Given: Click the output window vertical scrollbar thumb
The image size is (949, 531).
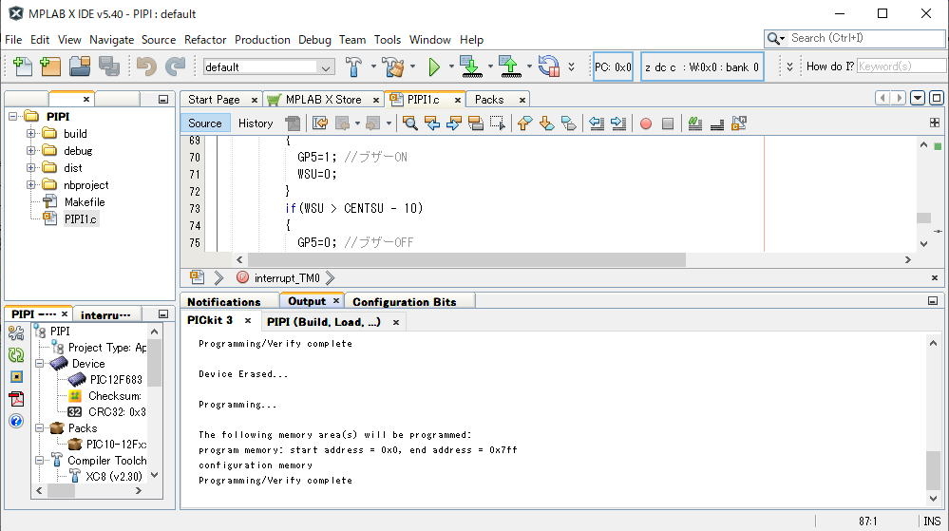Looking at the screenshot, I should [x=933, y=470].
